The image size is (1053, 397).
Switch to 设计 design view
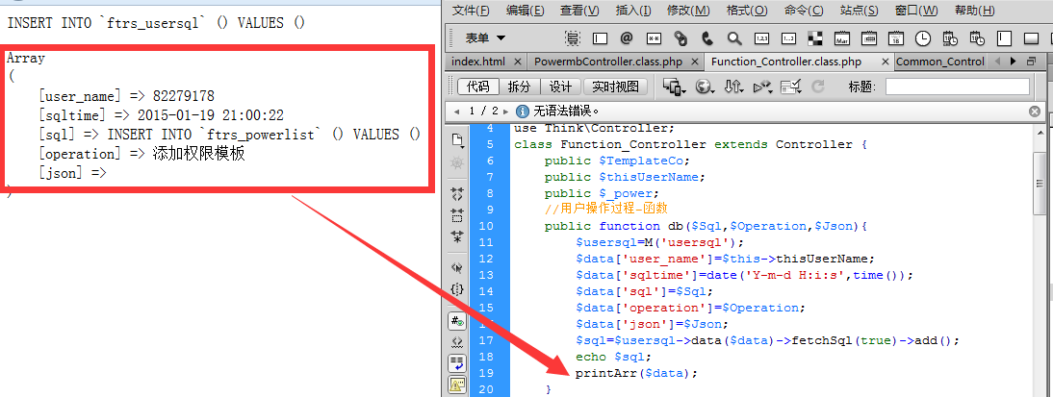point(561,87)
